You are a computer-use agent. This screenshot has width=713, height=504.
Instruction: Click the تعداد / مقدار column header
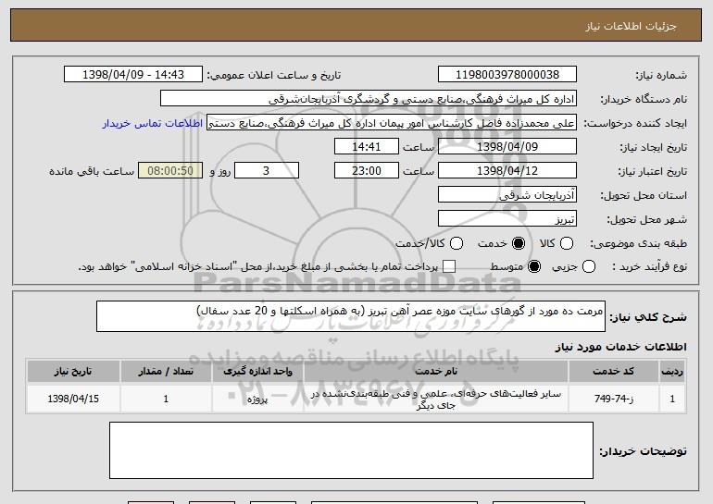166,372
